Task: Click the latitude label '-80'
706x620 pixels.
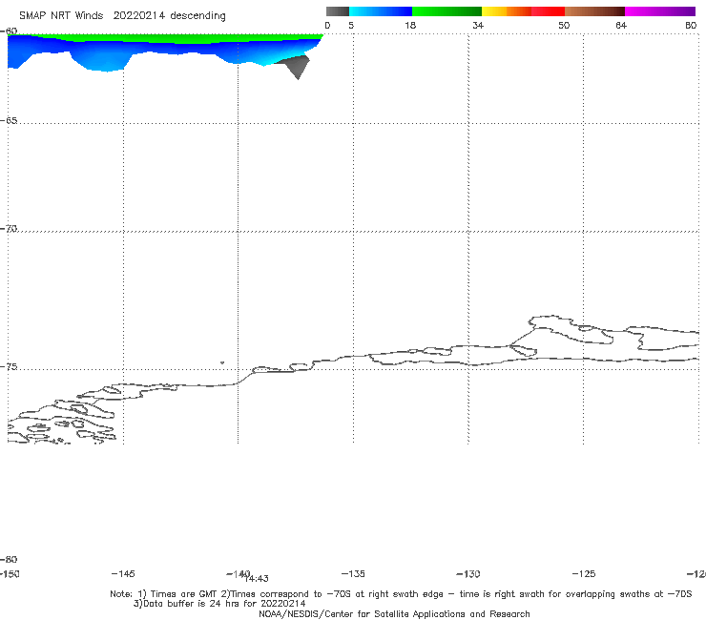Action: tap(9, 559)
